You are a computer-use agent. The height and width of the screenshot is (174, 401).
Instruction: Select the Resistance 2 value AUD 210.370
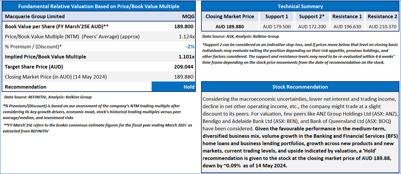[x=383, y=27]
